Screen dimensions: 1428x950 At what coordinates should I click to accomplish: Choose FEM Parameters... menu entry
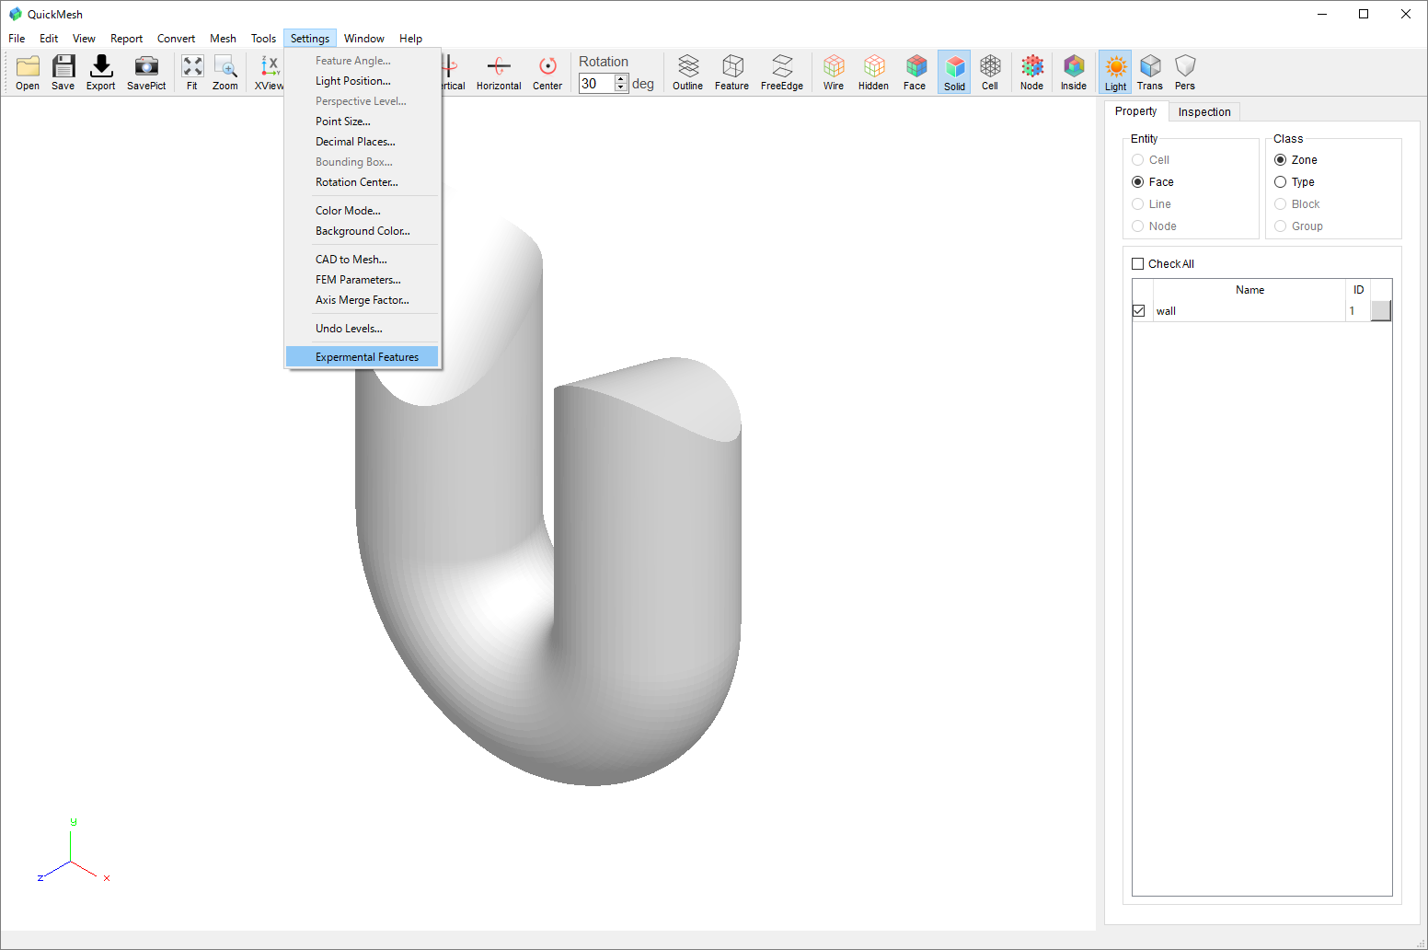pyautogui.click(x=363, y=280)
